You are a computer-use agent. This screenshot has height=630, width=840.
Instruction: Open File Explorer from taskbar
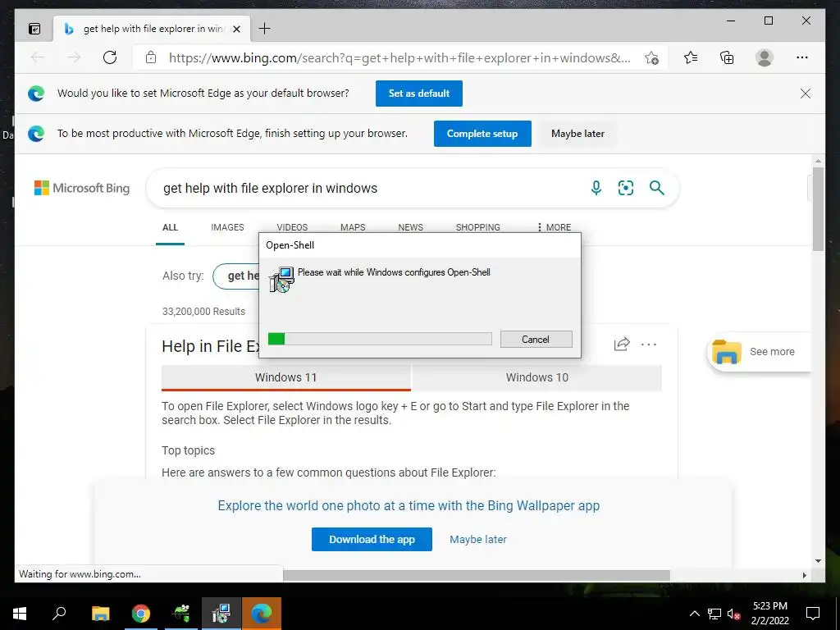[100, 614]
